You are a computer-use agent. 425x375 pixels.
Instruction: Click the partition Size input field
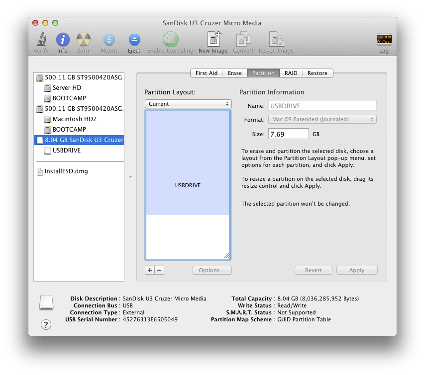click(289, 134)
